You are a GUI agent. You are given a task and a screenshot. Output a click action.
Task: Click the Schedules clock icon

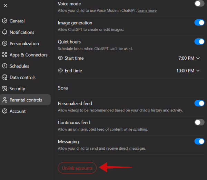click(5, 66)
